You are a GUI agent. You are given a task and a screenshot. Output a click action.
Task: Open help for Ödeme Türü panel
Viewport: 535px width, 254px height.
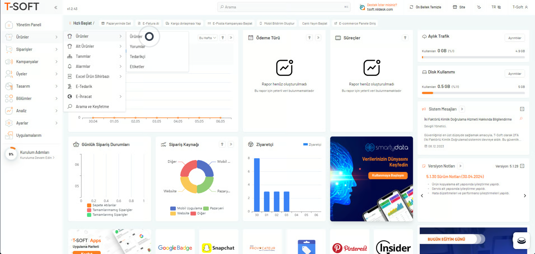point(309,38)
